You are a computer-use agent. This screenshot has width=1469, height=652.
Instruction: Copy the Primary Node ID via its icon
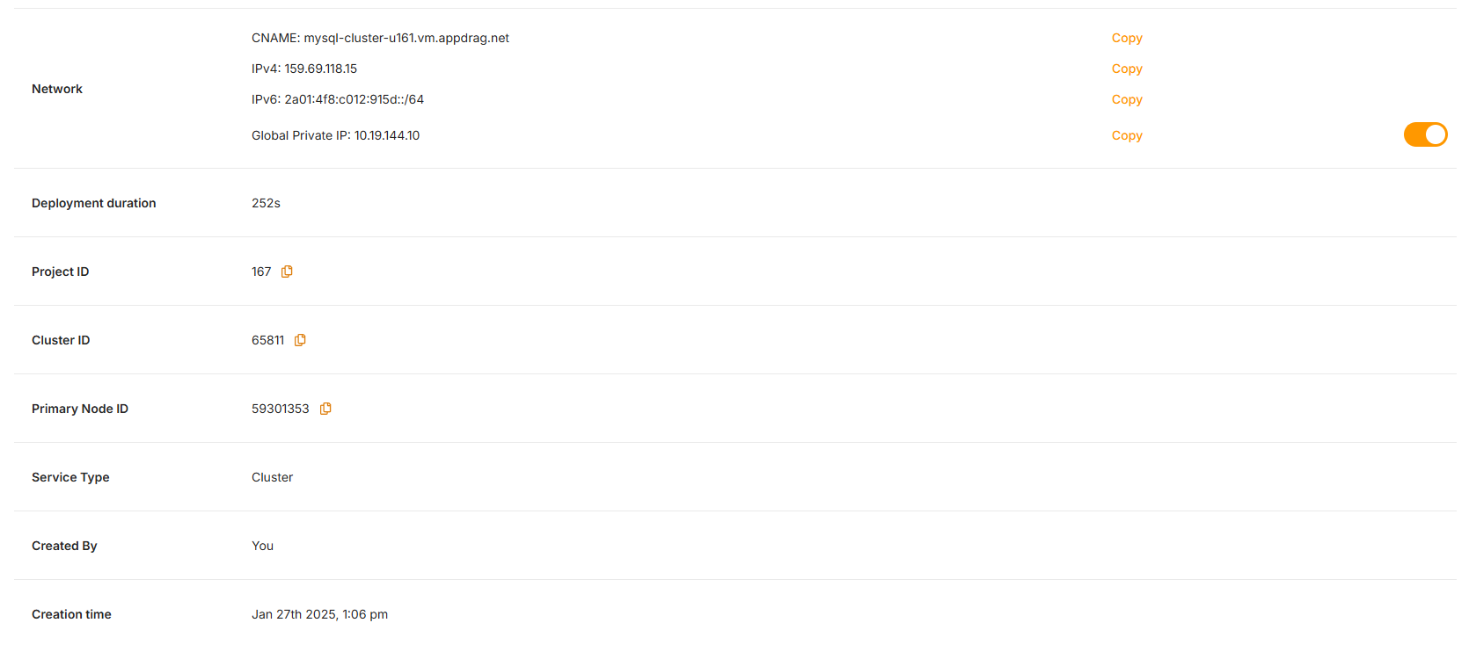pyautogui.click(x=325, y=409)
